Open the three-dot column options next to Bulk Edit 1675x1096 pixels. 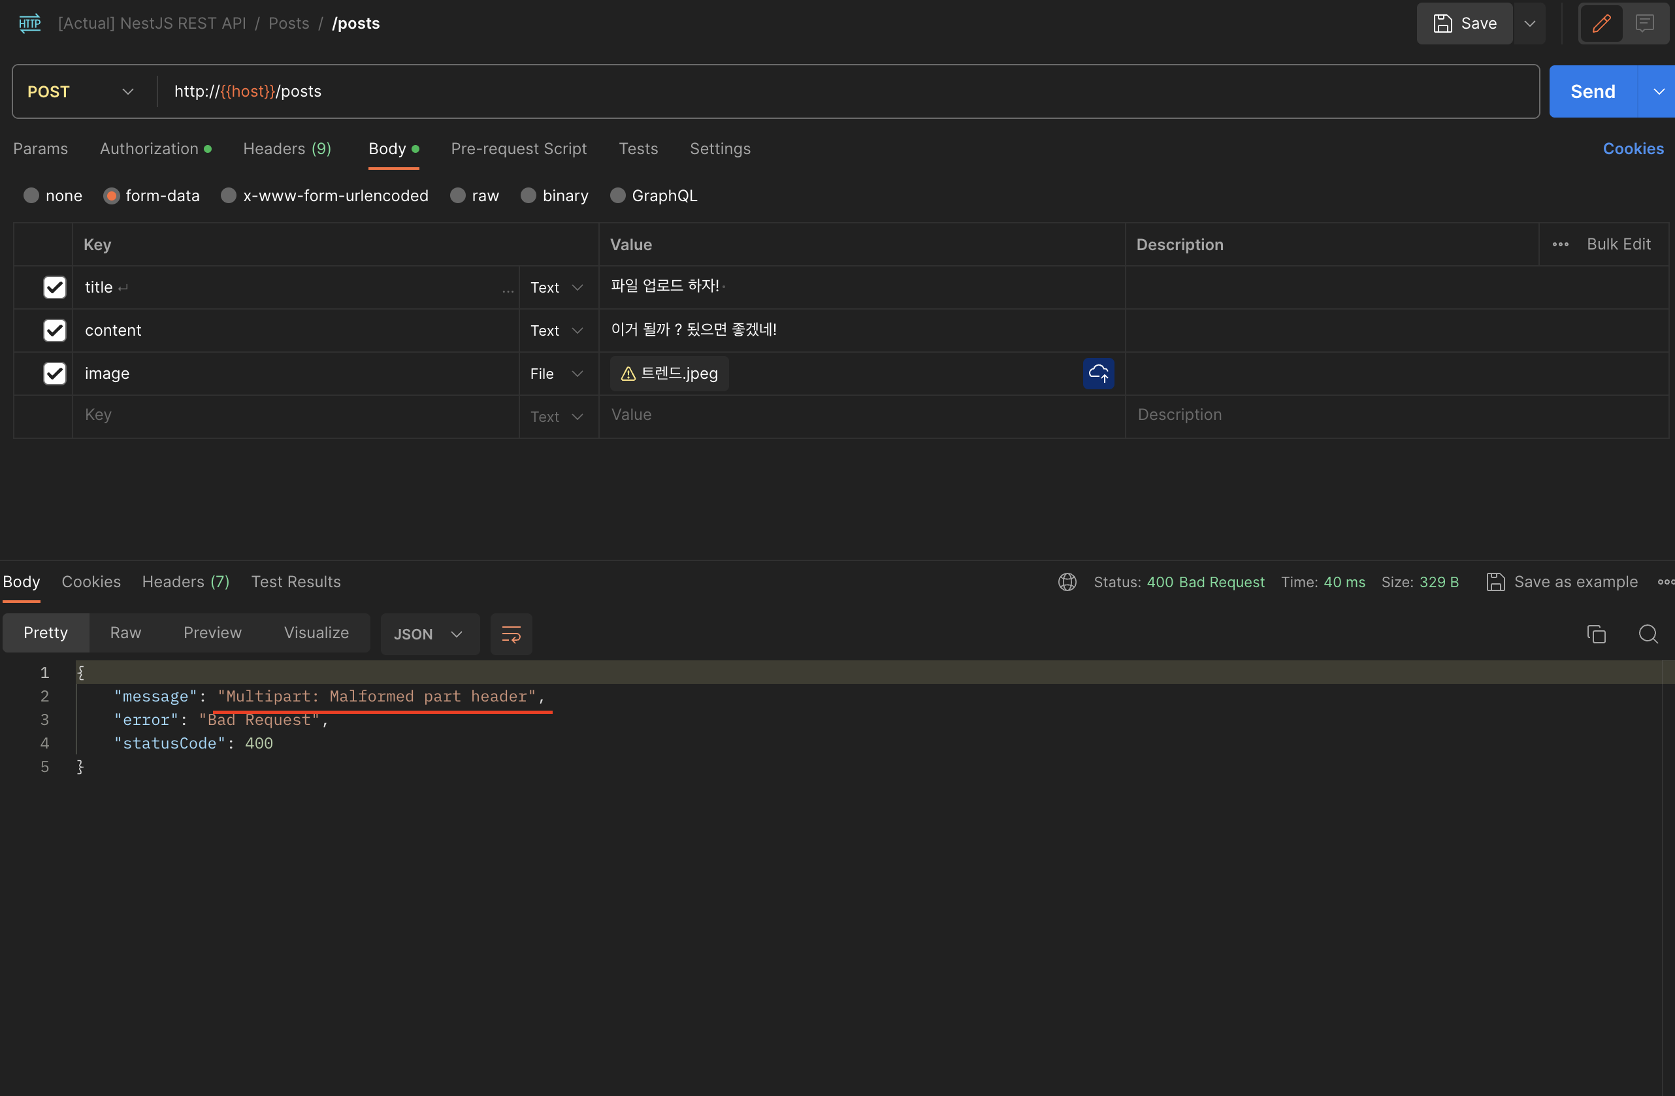tap(1560, 244)
